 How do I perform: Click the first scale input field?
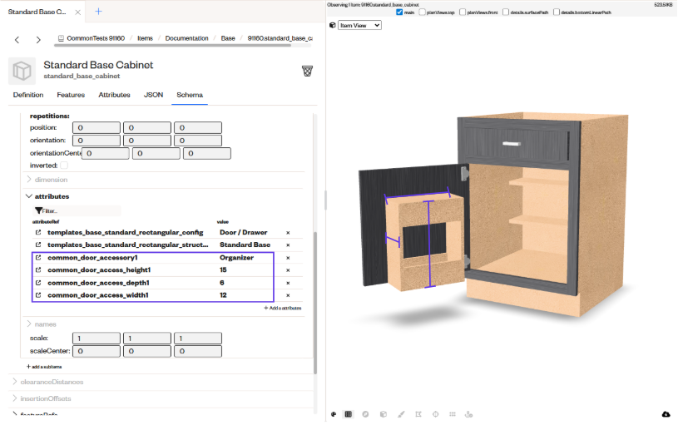(97, 339)
